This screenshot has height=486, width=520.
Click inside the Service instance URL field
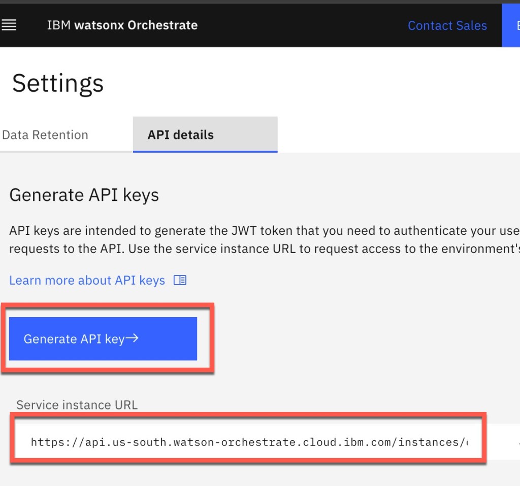click(x=249, y=442)
